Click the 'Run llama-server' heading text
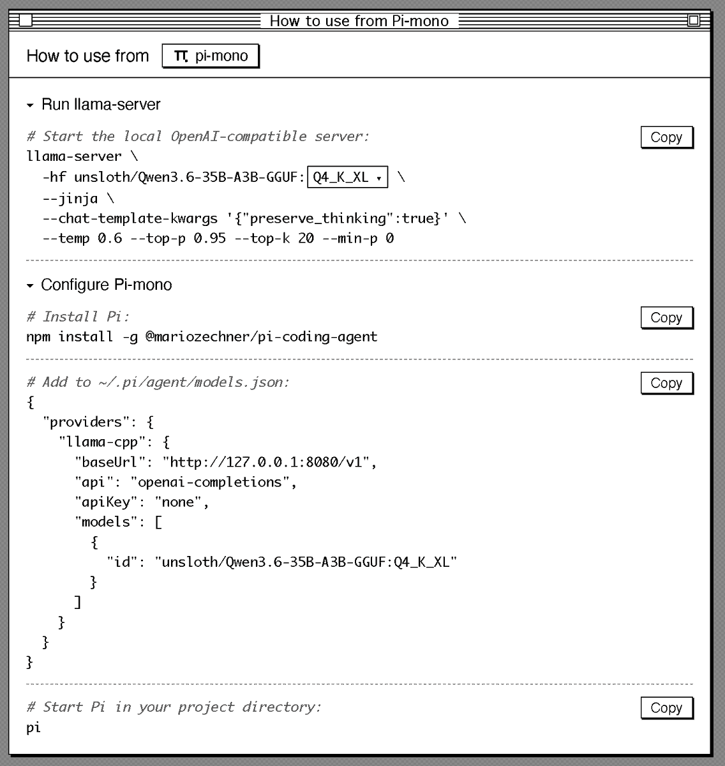Image resolution: width=725 pixels, height=766 pixels. 101,105
